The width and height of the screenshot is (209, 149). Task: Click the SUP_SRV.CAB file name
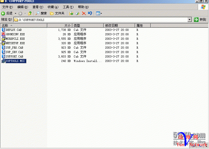[x=15, y=52]
